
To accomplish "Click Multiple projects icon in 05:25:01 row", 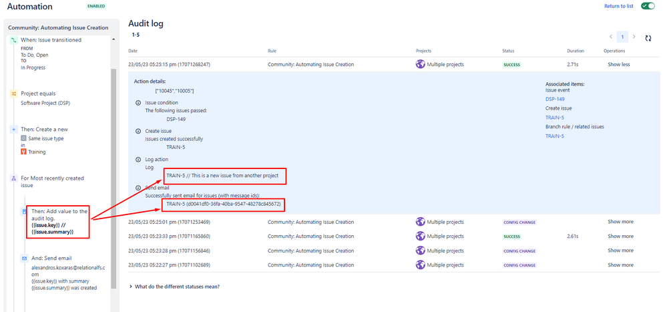I will [x=420, y=222].
